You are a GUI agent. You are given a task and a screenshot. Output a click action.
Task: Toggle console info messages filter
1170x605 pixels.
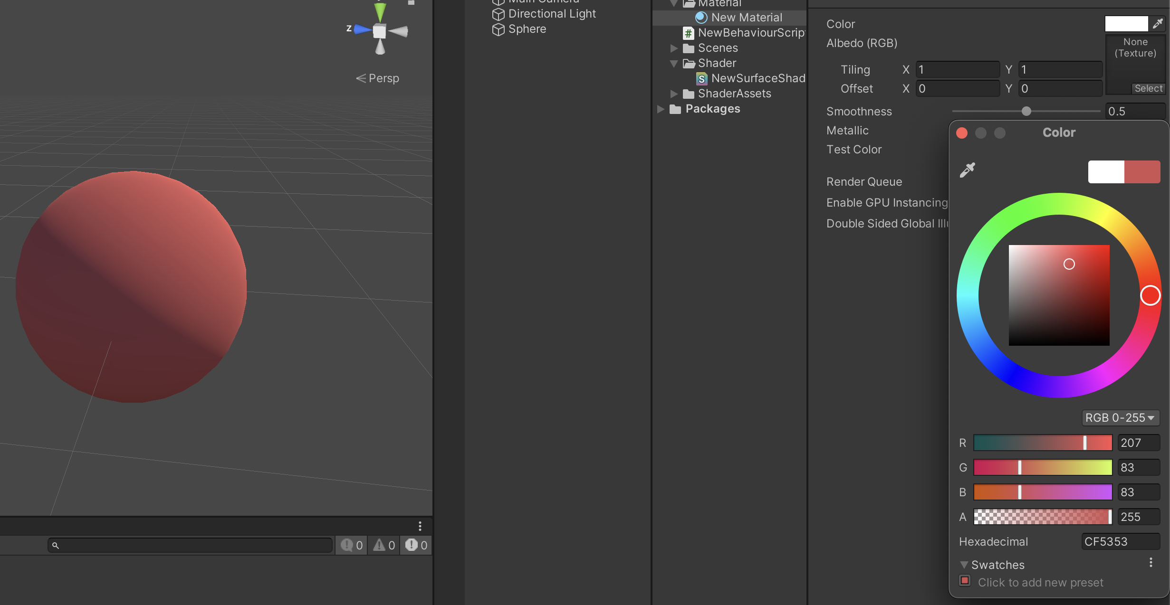[x=352, y=545]
